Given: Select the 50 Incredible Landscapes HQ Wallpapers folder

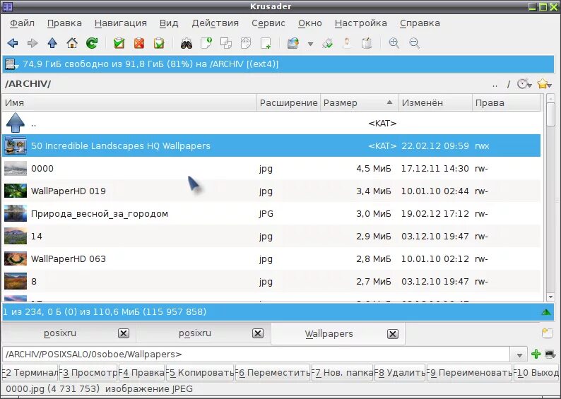Looking at the screenshot, I should click(x=271, y=146).
